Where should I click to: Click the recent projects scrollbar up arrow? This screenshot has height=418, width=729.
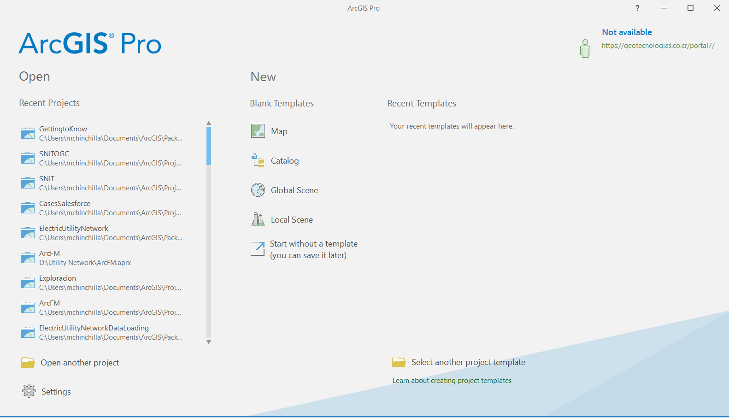(209, 123)
